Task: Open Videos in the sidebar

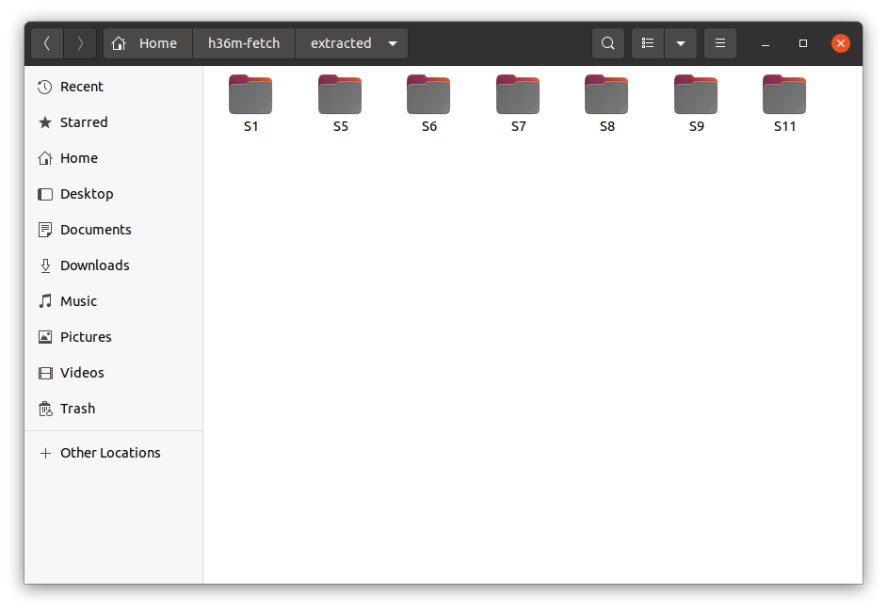Action: coord(113,373)
